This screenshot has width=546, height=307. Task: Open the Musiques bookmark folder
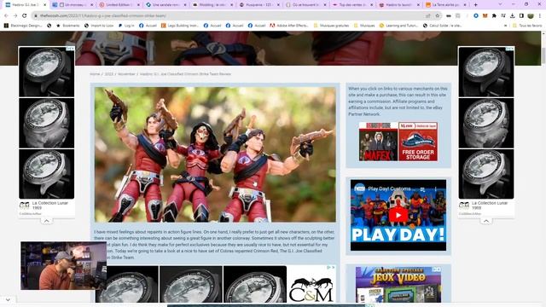(x=364, y=26)
